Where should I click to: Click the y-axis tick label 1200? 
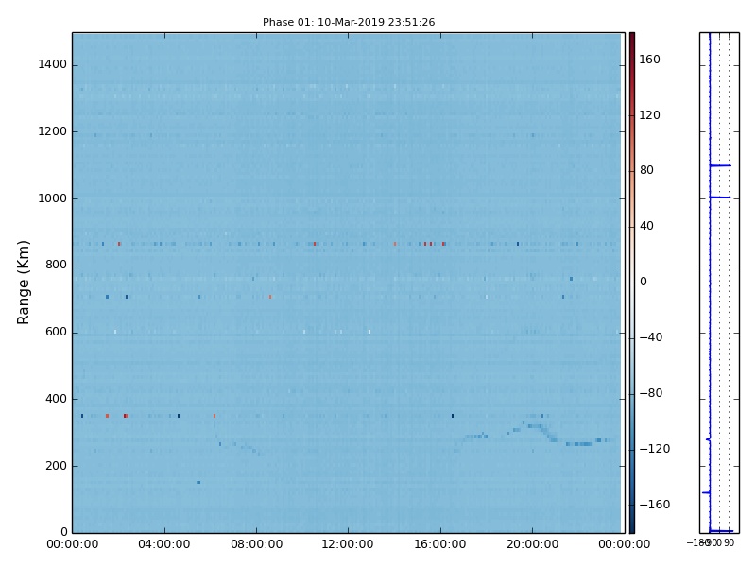(x=53, y=131)
